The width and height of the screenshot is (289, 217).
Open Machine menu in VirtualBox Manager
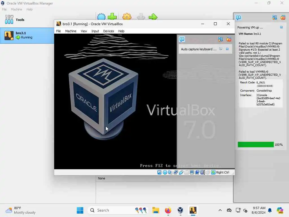(16, 9)
